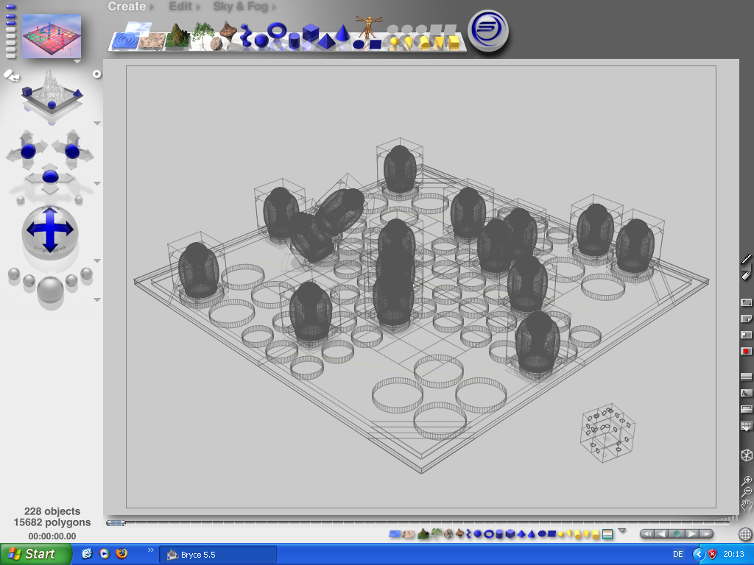The height and width of the screenshot is (565, 754).
Task: Click the large Render All sphere
Action: tap(51, 290)
